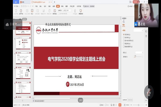
Task: Click the microphone mute button
Action: [148, 92]
